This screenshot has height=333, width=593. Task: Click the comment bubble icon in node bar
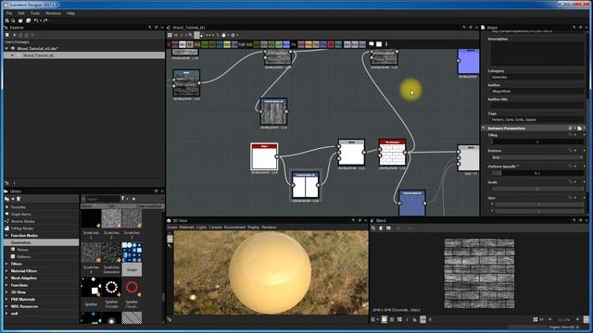coord(372,44)
